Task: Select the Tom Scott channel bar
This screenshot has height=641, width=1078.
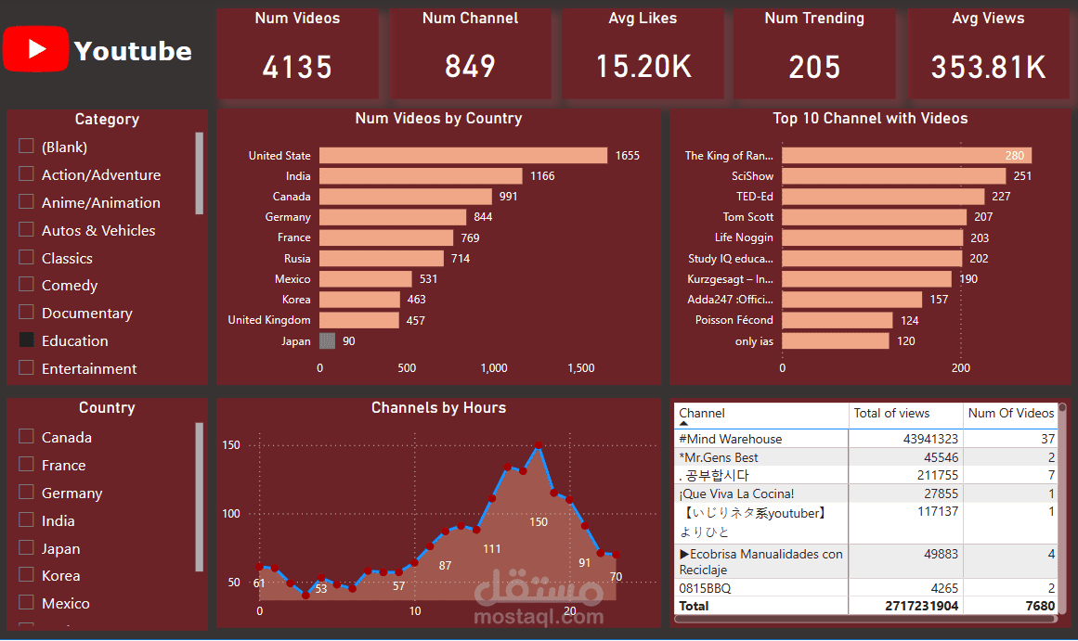Action: 875,217
